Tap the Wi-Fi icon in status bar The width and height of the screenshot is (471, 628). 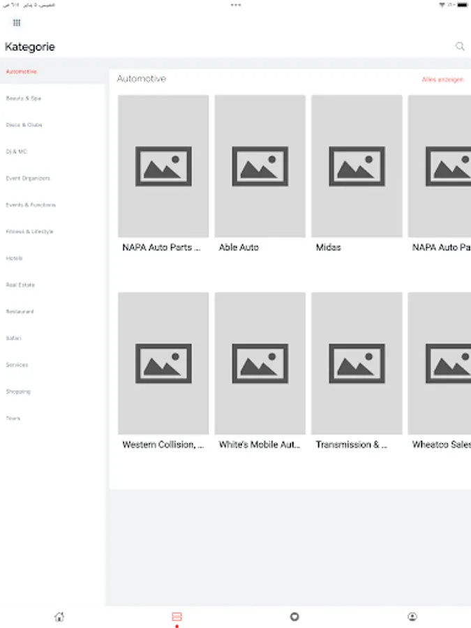pos(442,5)
